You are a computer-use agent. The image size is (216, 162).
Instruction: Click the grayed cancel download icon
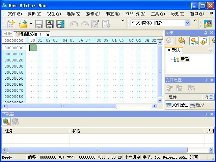(15, 122)
